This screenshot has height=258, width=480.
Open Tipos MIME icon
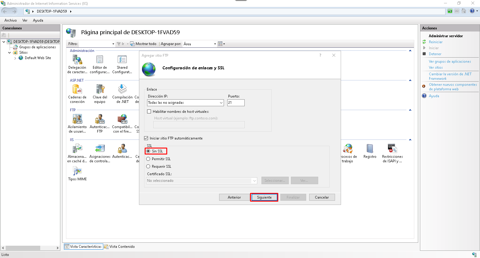pos(77,172)
